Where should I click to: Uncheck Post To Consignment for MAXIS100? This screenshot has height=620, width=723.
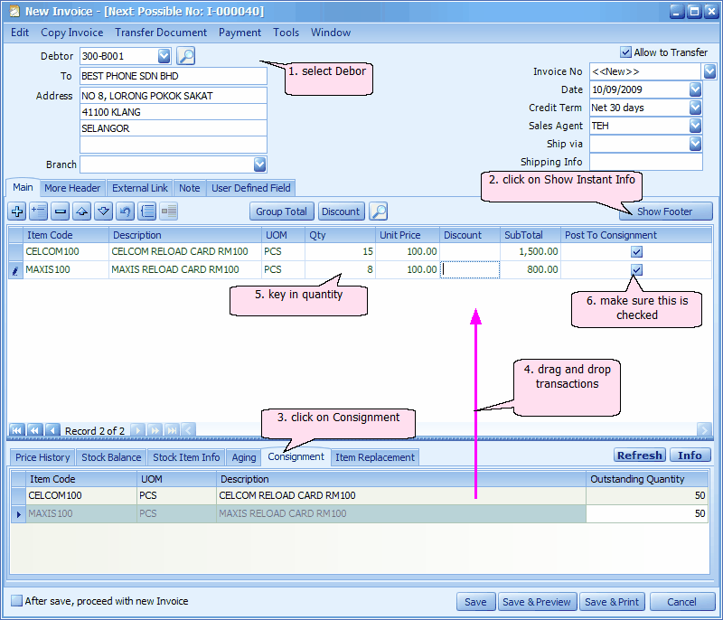637,269
